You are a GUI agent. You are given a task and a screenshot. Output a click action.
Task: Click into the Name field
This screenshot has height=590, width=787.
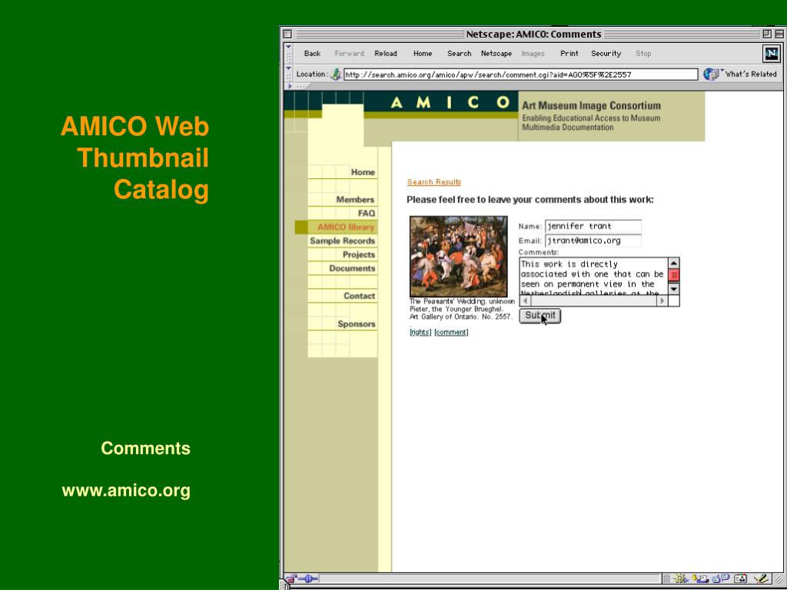[x=593, y=227]
